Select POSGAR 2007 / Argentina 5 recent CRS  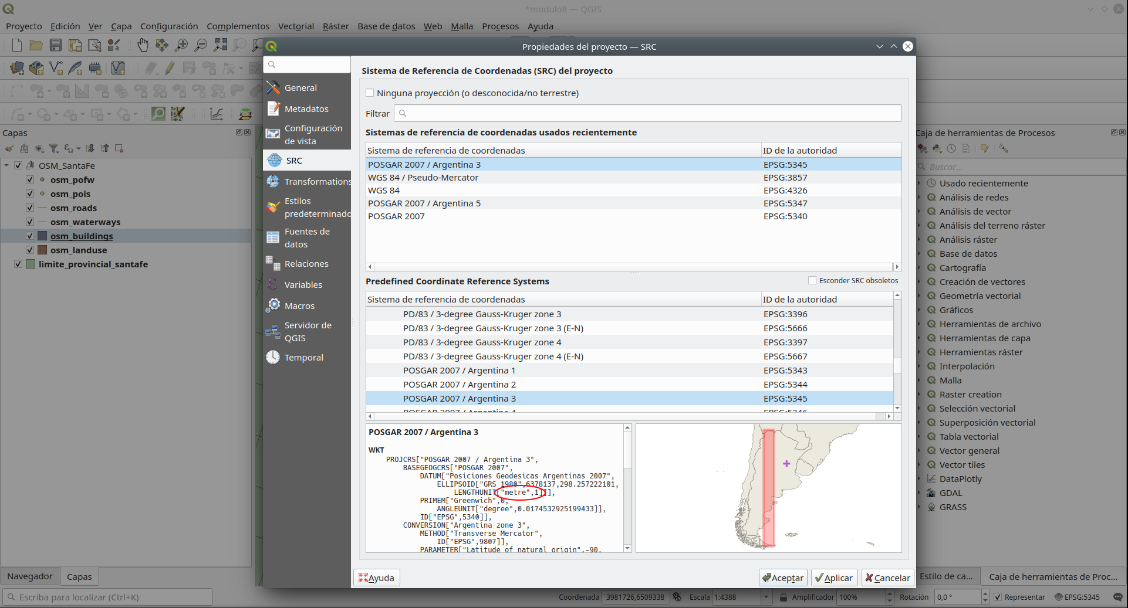(x=633, y=203)
